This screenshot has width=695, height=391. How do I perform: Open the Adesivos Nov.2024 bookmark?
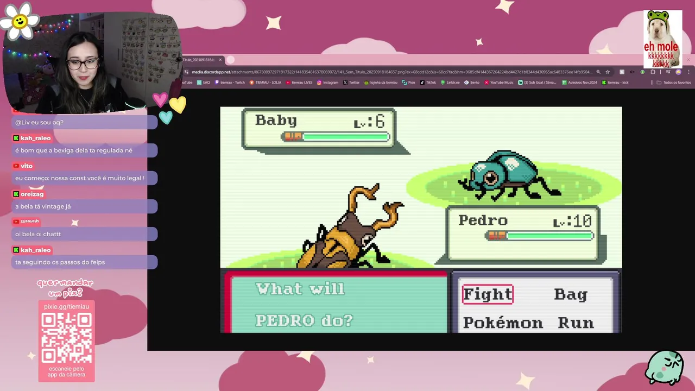click(x=579, y=83)
